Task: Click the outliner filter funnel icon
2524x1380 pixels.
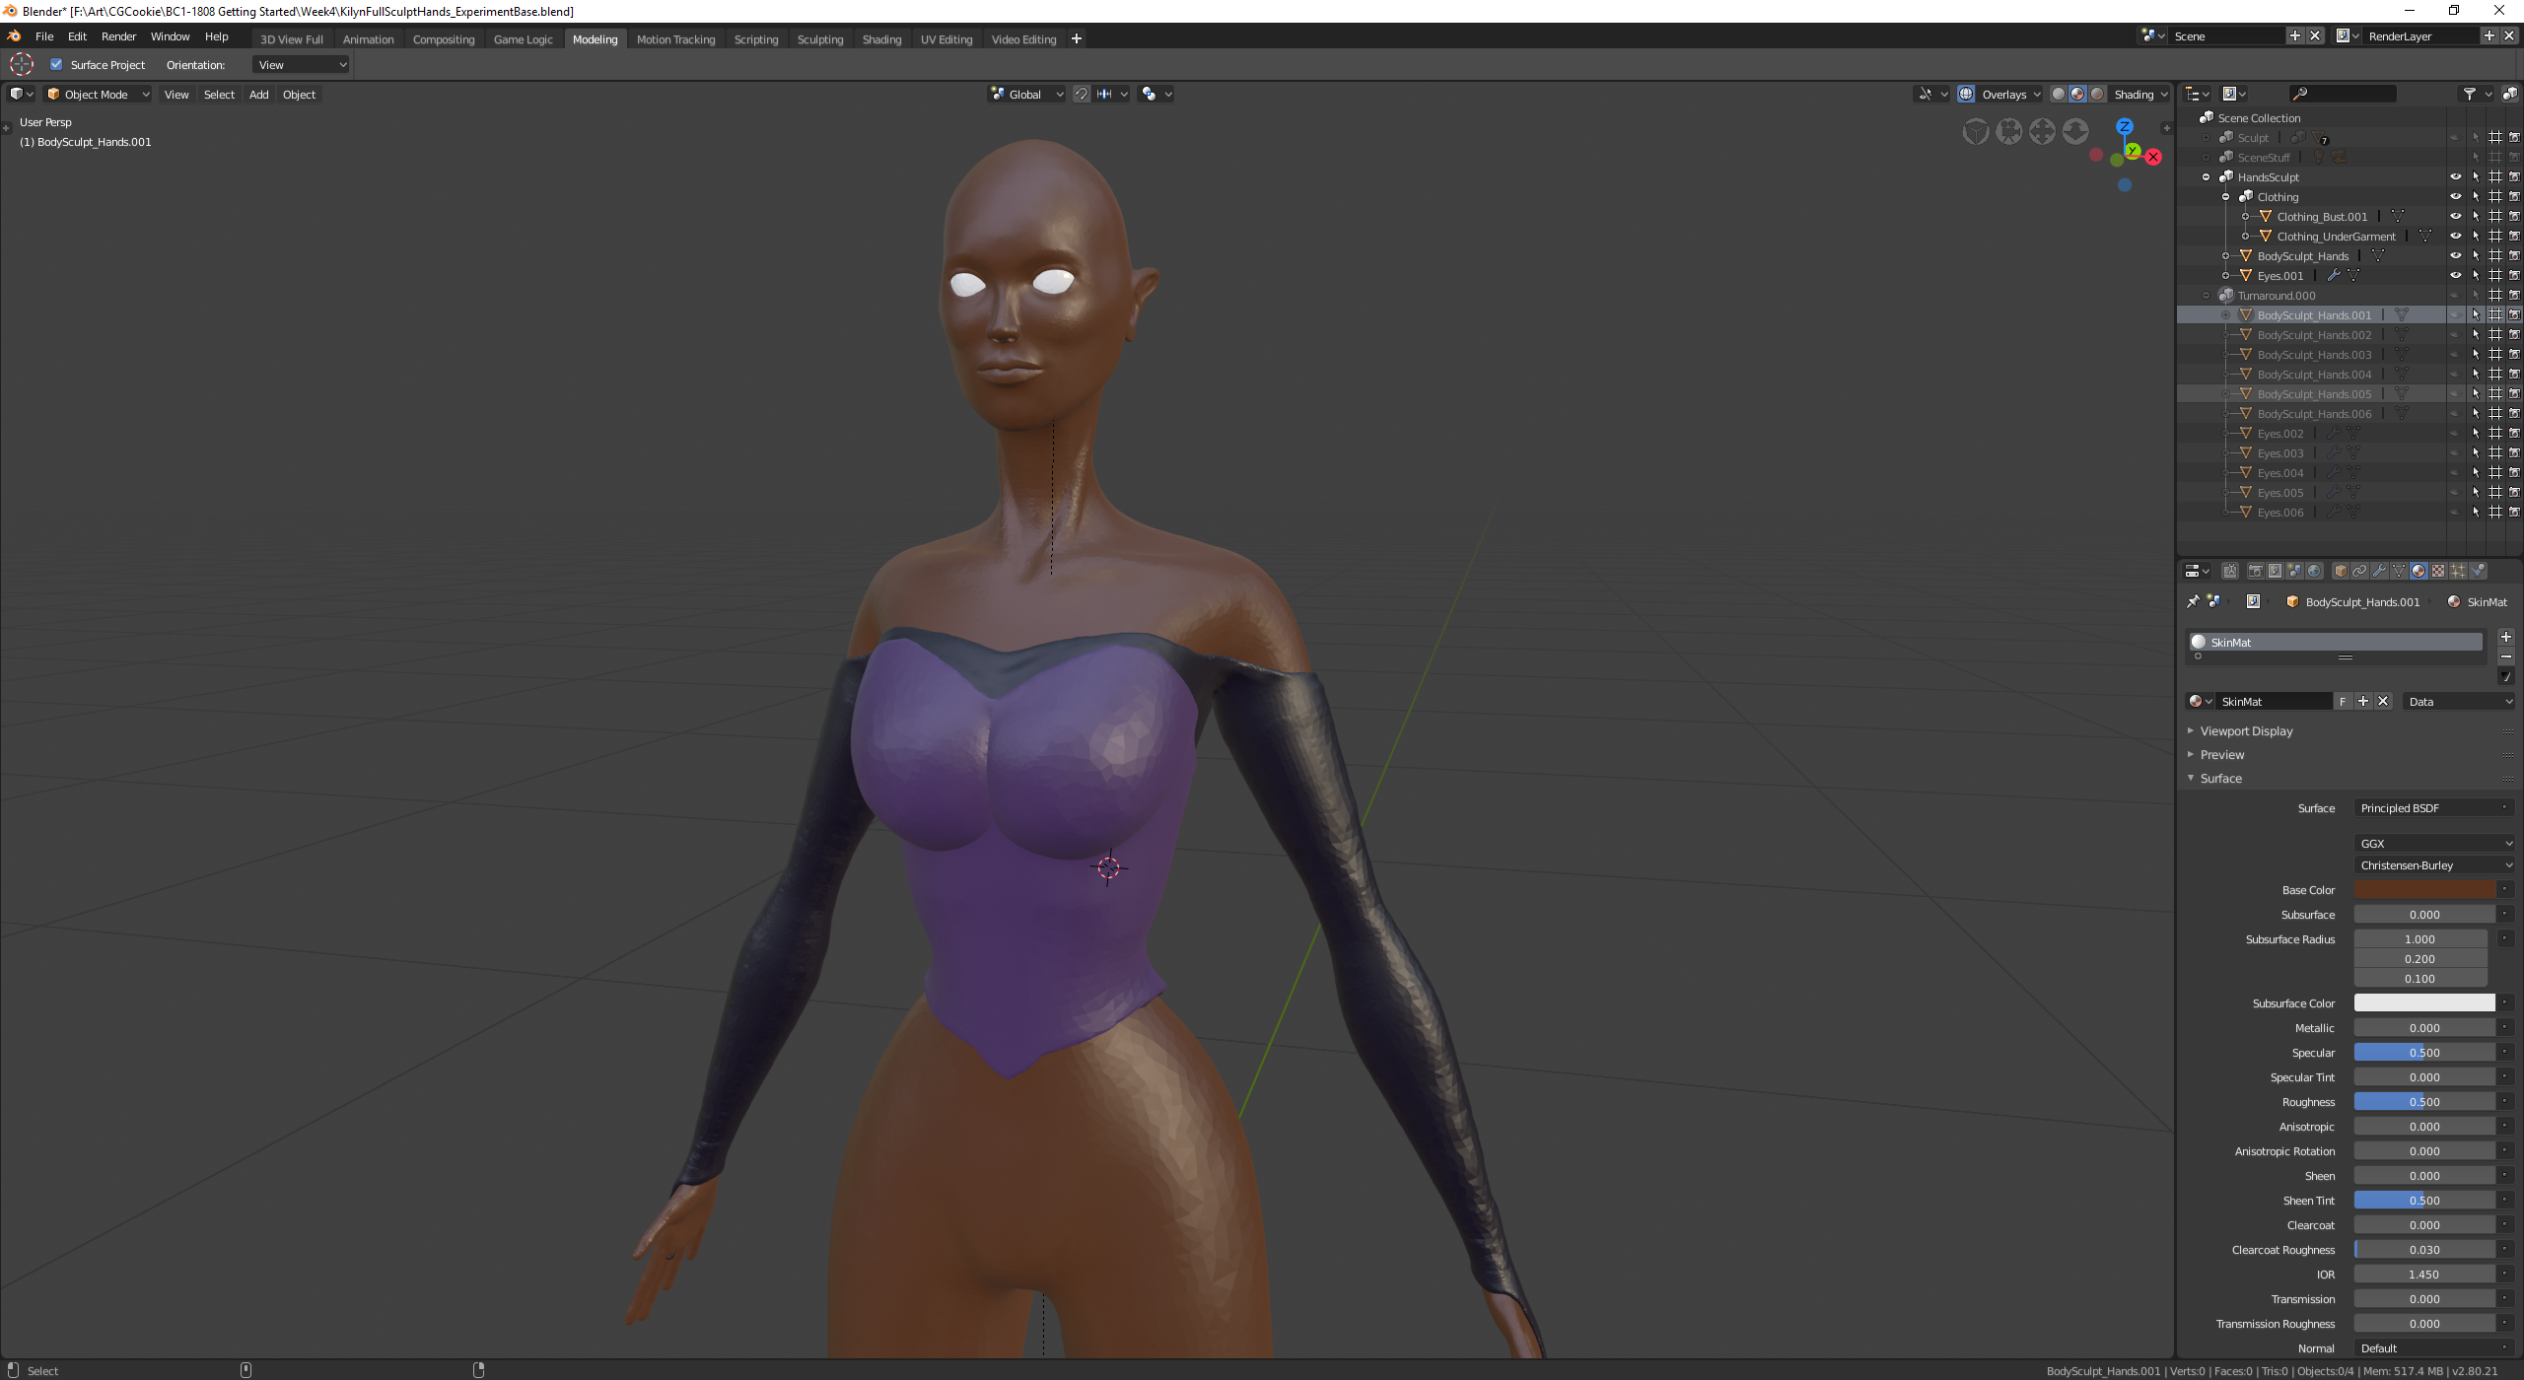Action: point(2470,94)
